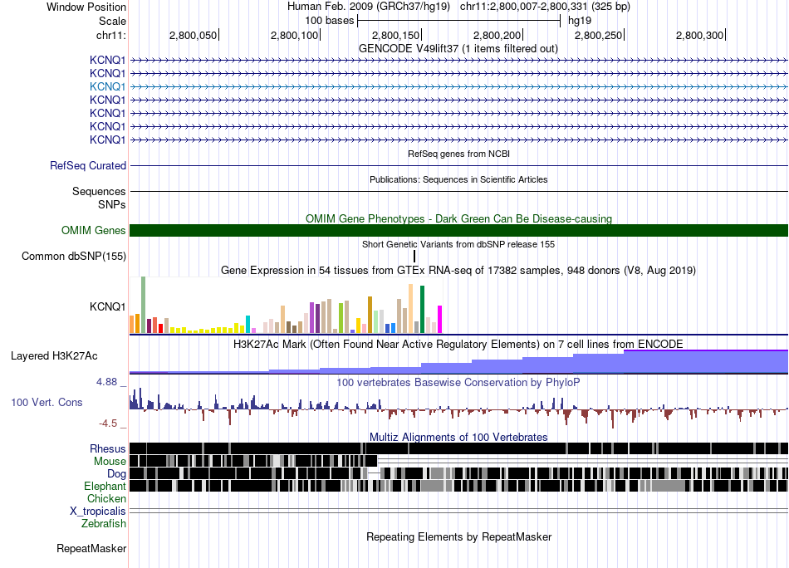Click the Dog alignment label
This screenshot has height=568, width=789.
116,474
